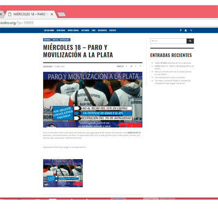218x212 pixels.
Task: Click the article headline MIÉRCOLES 18 – PARO Y MOVILIZACIÓN
Action: (x=78, y=51)
